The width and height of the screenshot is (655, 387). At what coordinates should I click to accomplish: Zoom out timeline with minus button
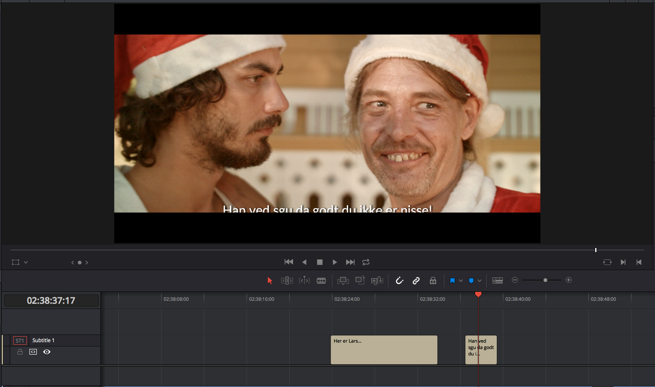[515, 280]
